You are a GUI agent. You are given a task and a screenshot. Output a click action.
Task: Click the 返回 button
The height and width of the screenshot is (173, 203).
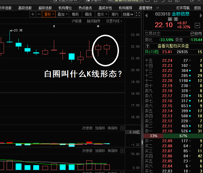[x=197, y=8]
